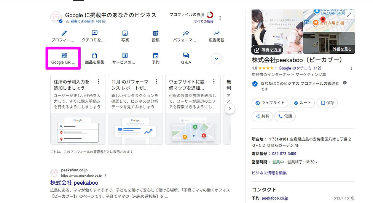
Task: Click the blue verified badge beside the manager notice
Action: coord(255,84)
